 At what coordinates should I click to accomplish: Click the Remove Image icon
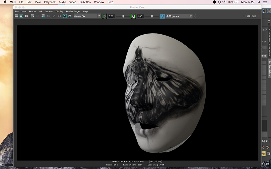coord(70,16)
